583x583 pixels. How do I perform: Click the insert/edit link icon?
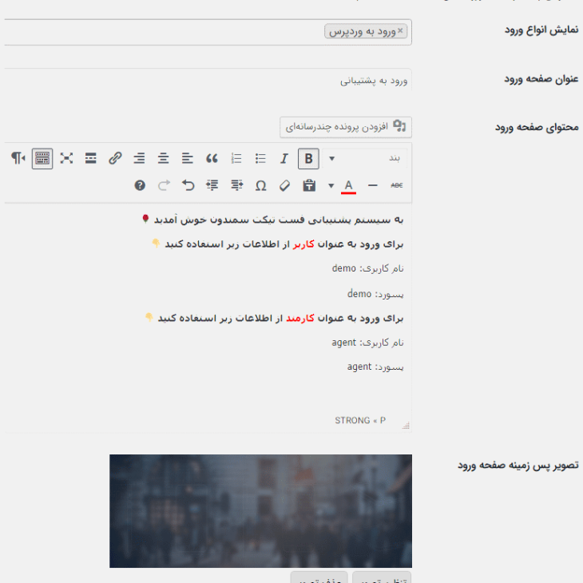[x=115, y=158]
